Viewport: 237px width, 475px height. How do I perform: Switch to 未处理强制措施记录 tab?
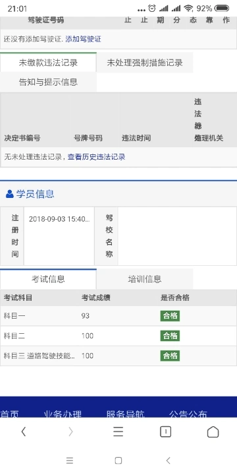(x=145, y=63)
